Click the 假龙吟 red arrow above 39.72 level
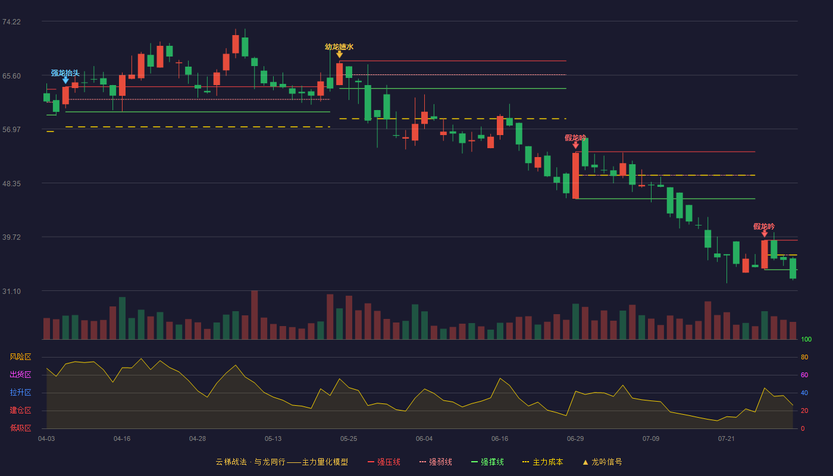Viewport: 833px width, 476px height. 765,234
